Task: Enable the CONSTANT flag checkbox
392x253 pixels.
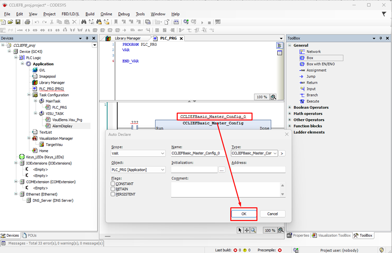Action: pyautogui.click(x=113, y=183)
